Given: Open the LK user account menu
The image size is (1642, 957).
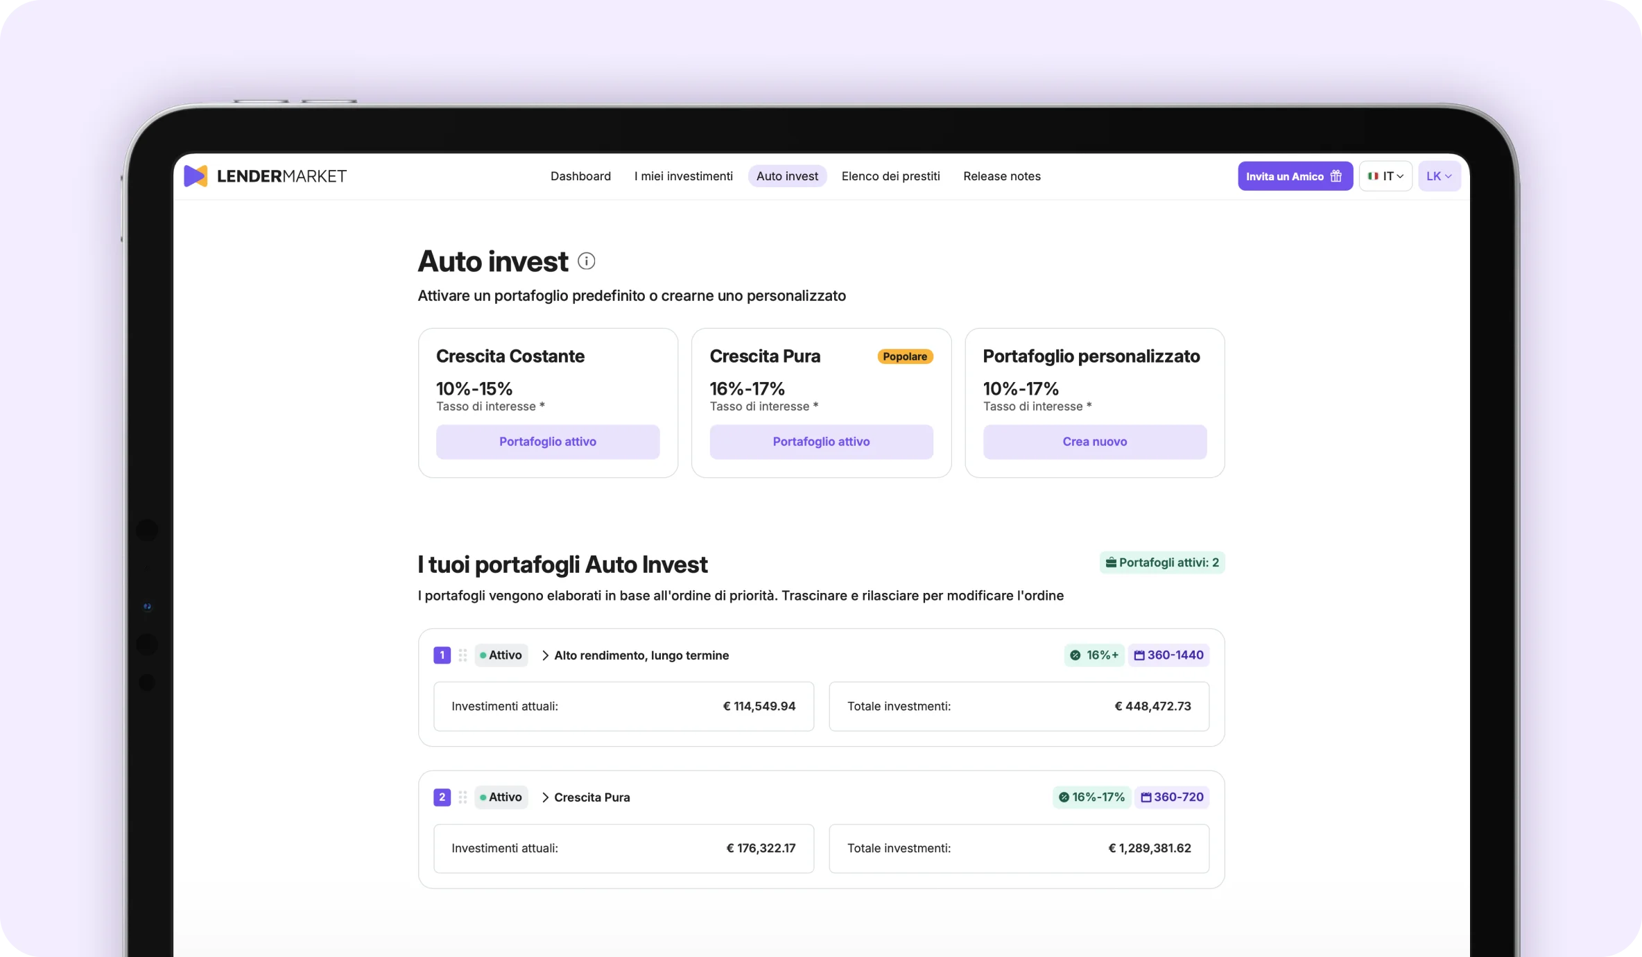Looking at the screenshot, I should pos(1439,176).
